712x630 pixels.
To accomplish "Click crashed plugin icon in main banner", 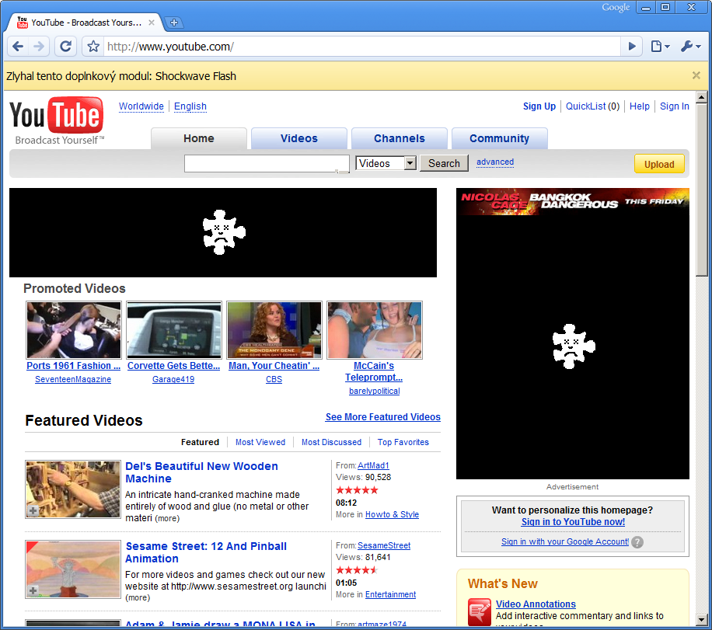I will pos(223,232).
